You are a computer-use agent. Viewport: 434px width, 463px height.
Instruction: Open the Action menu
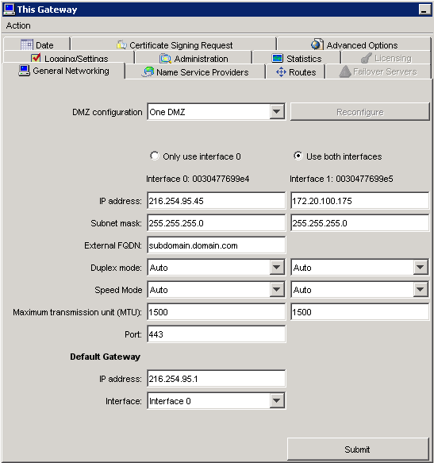(18, 25)
